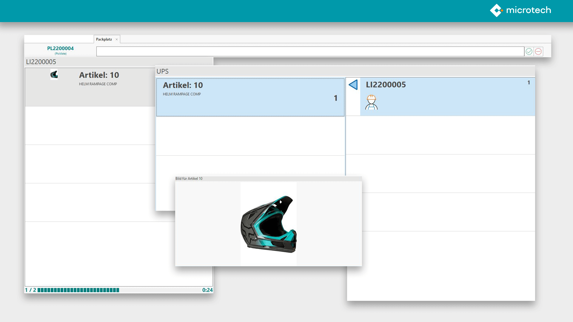The image size is (573, 322).
Task: Click the worker icon on the LI2200005 card
Action: (x=371, y=102)
